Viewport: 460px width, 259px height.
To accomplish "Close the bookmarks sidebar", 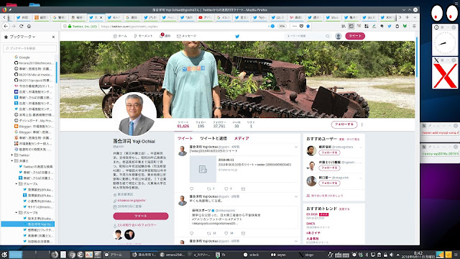I will click(53, 37).
